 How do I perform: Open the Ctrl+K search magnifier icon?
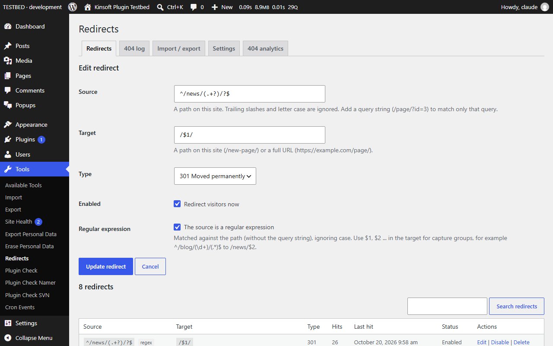coord(160,7)
